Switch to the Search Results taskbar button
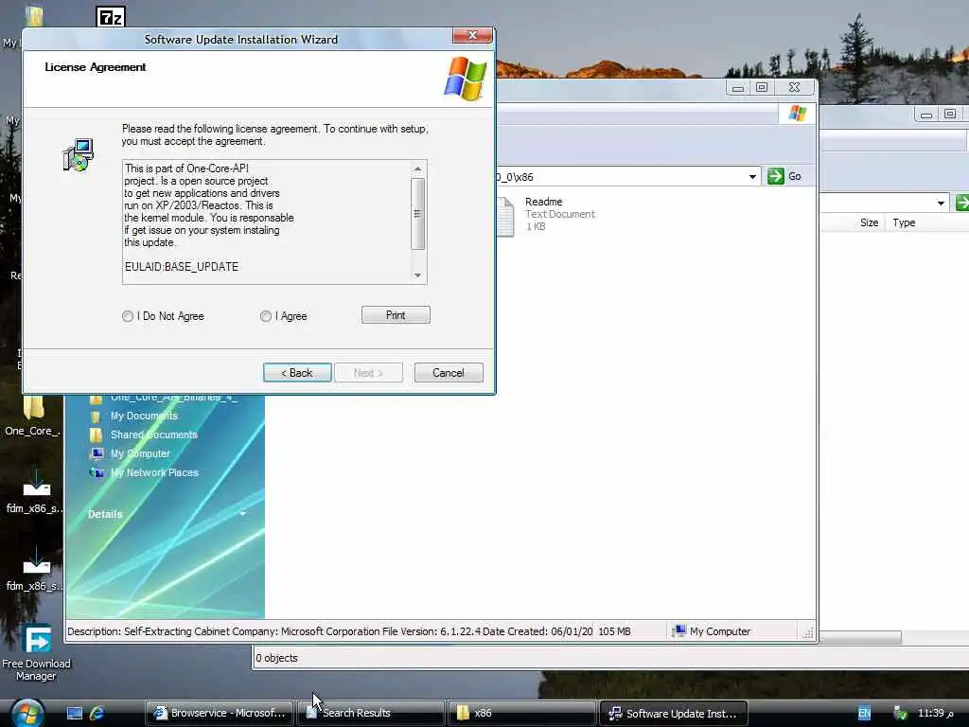The height and width of the screenshot is (727, 969). [x=370, y=713]
